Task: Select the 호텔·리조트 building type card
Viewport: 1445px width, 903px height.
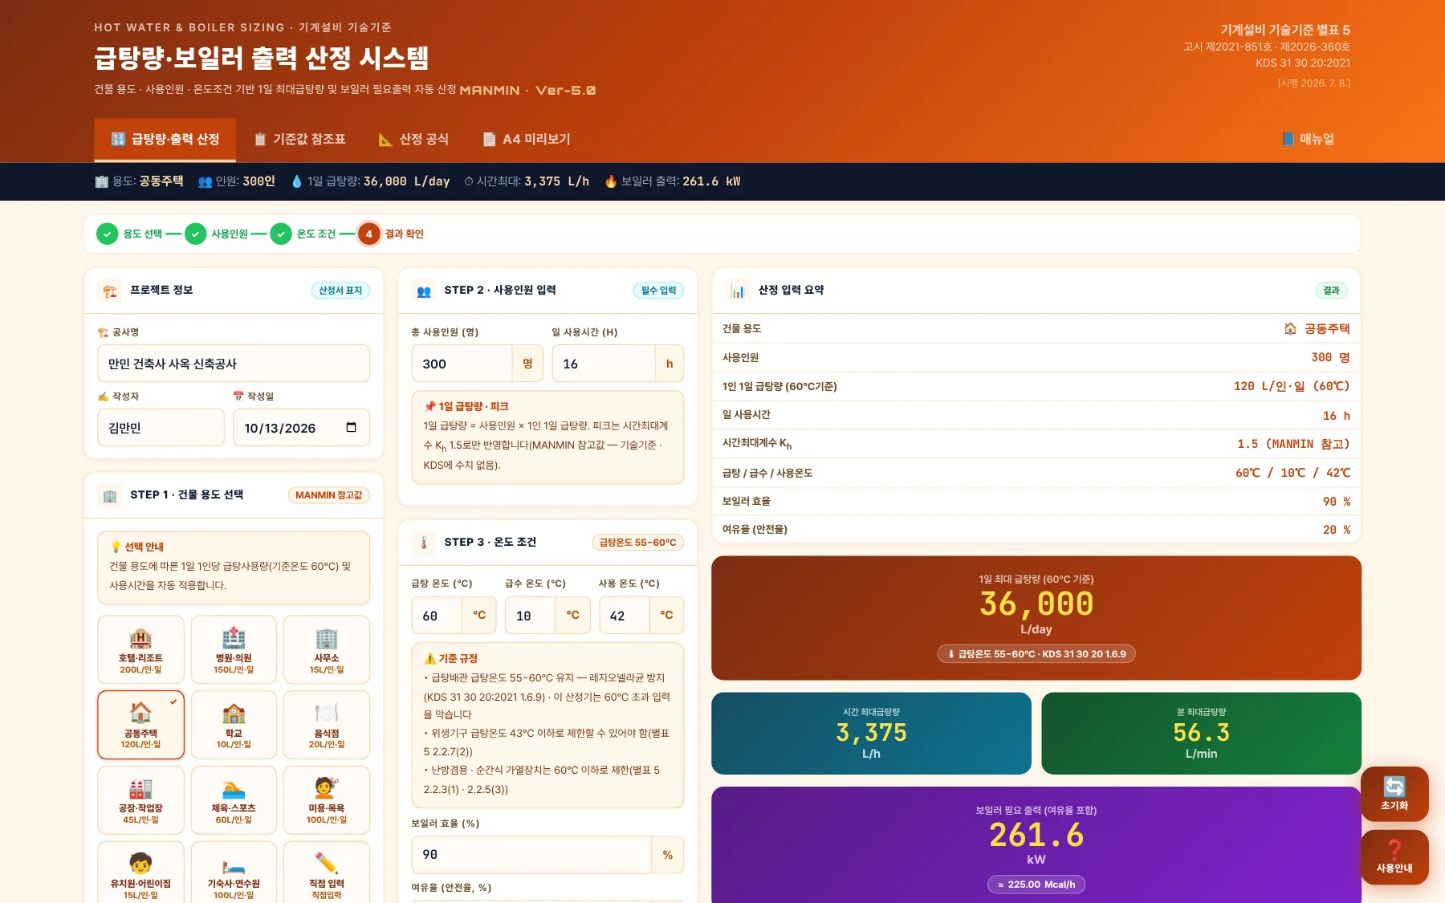Action: click(140, 650)
